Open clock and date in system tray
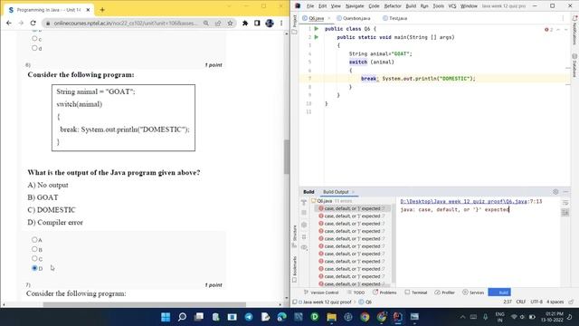This screenshot has width=579, height=326. pyautogui.click(x=552, y=317)
